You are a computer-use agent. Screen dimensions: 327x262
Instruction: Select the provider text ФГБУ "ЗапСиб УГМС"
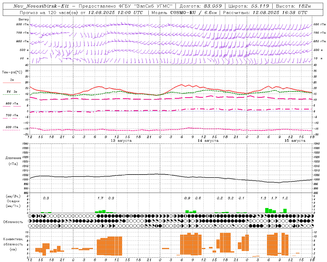(146, 6)
